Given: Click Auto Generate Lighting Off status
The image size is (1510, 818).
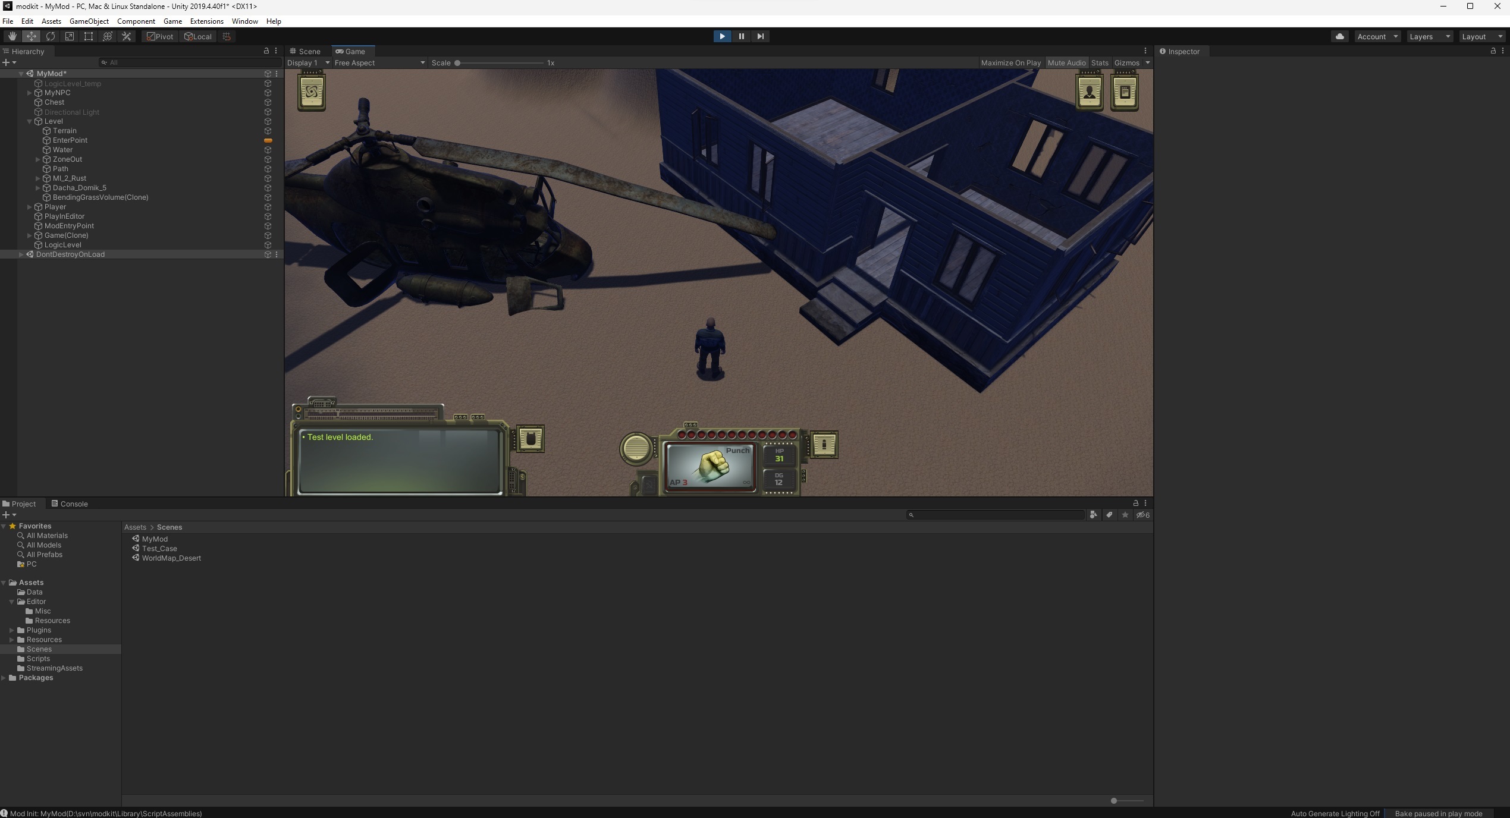Looking at the screenshot, I should [1335, 813].
